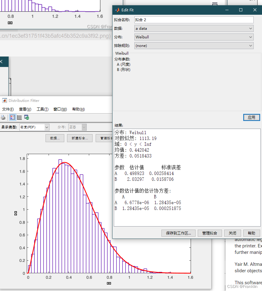
Task: Click the partly hidden 管理拟合 button in Distribution Fitter
Action: coord(104,138)
